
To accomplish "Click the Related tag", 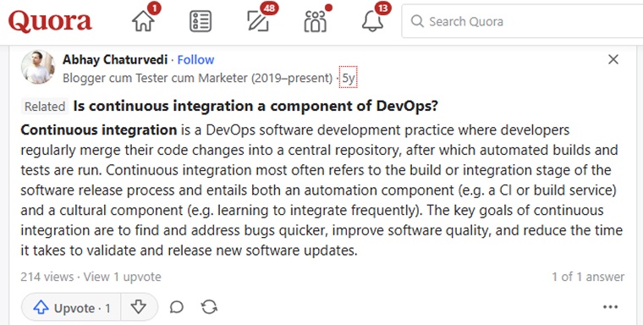I will click(x=45, y=107).
